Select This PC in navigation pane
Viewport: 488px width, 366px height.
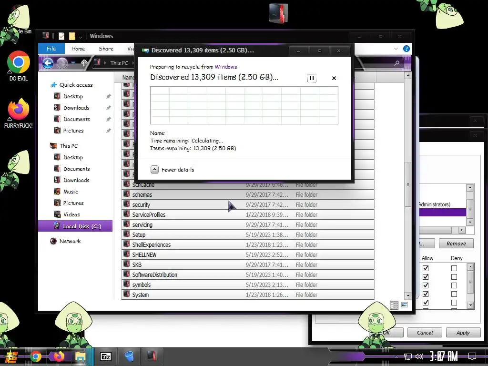[x=69, y=146]
